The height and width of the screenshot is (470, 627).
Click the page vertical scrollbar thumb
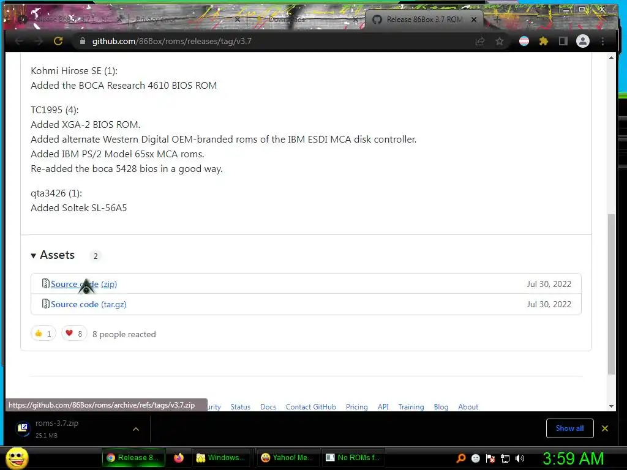[x=611, y=294]
